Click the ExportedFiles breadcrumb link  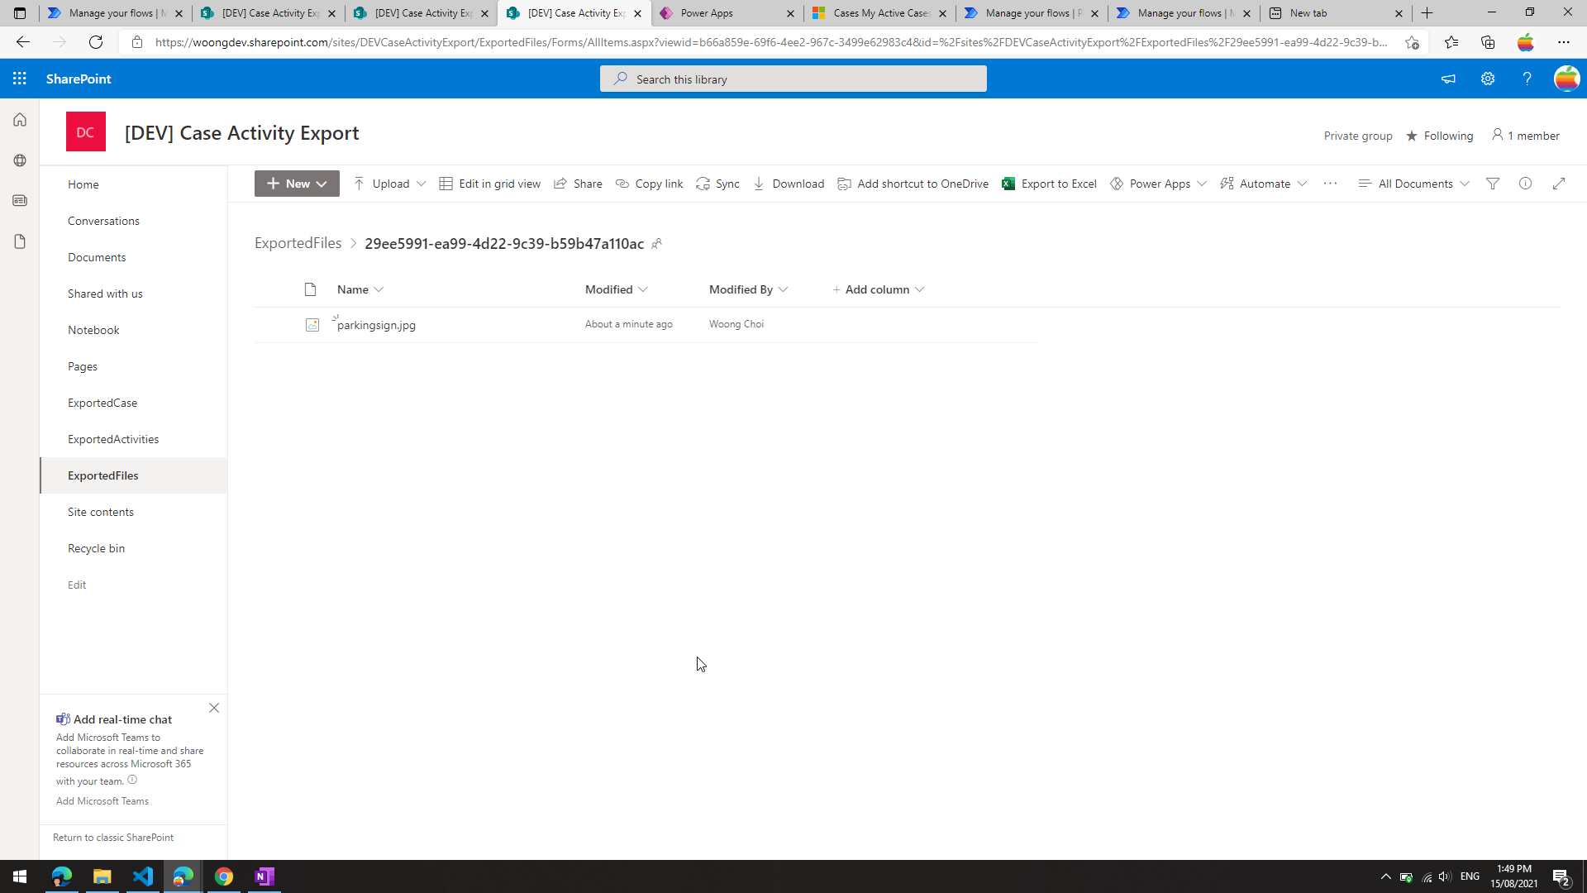pyautogui.click(x=298, y=243)
